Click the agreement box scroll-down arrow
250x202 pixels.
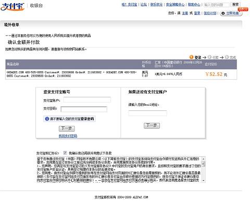pos(204,181)
